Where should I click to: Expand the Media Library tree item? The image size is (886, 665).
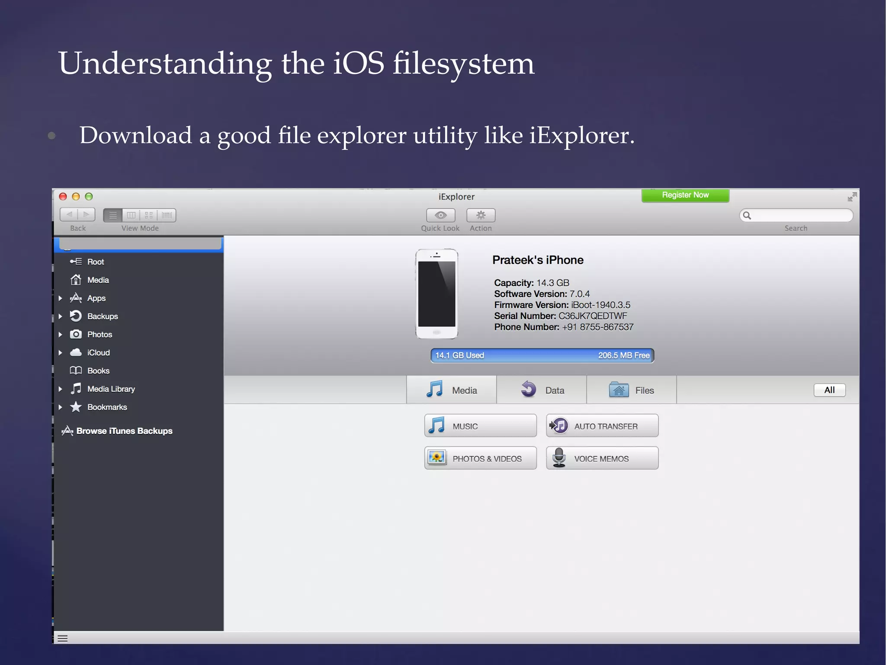pyautogui.click(x=61, y=389)
